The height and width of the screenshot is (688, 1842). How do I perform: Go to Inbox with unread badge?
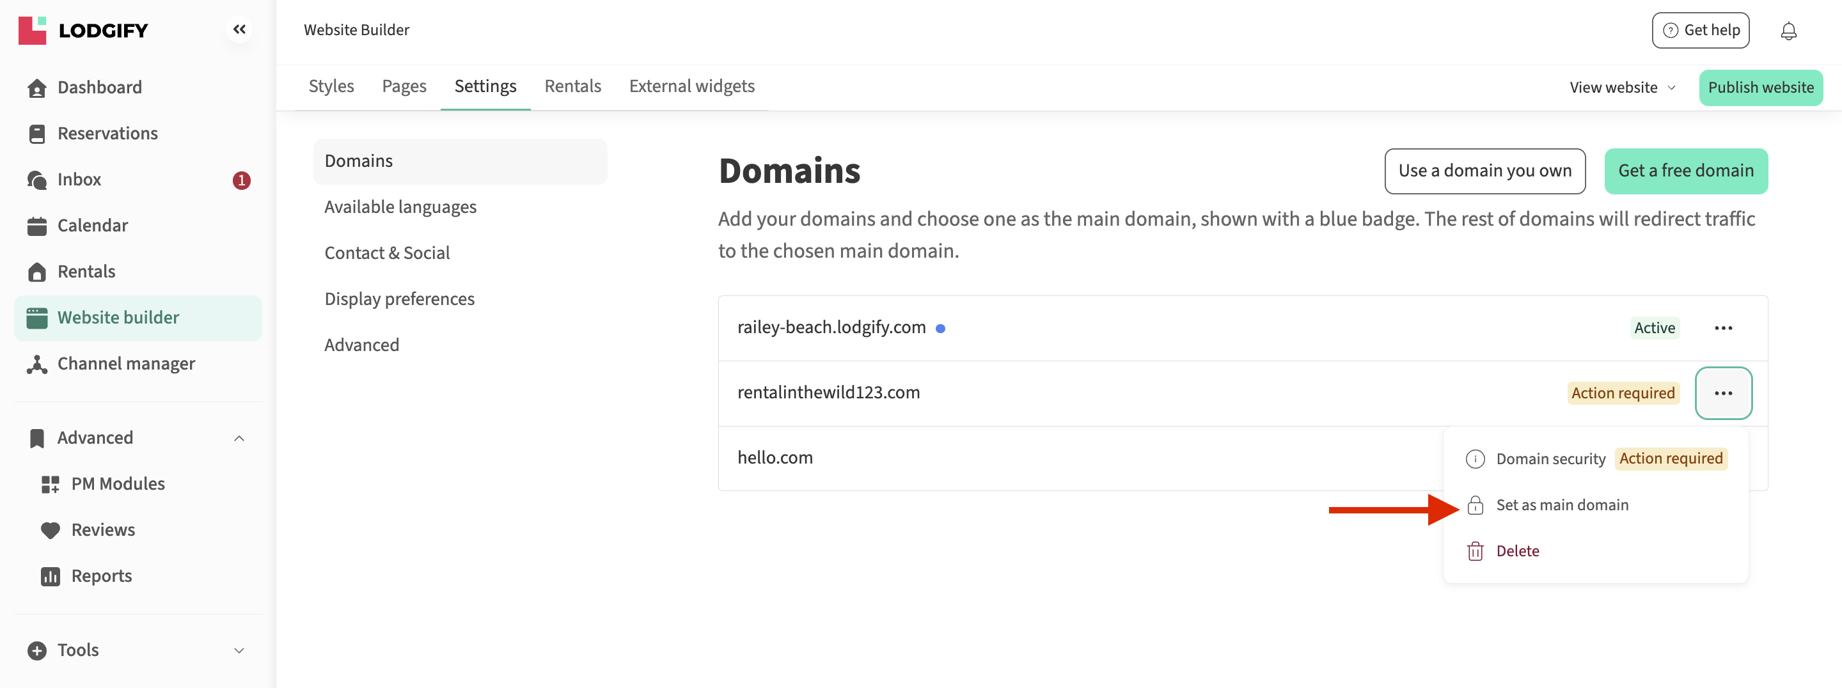(79, 180)
